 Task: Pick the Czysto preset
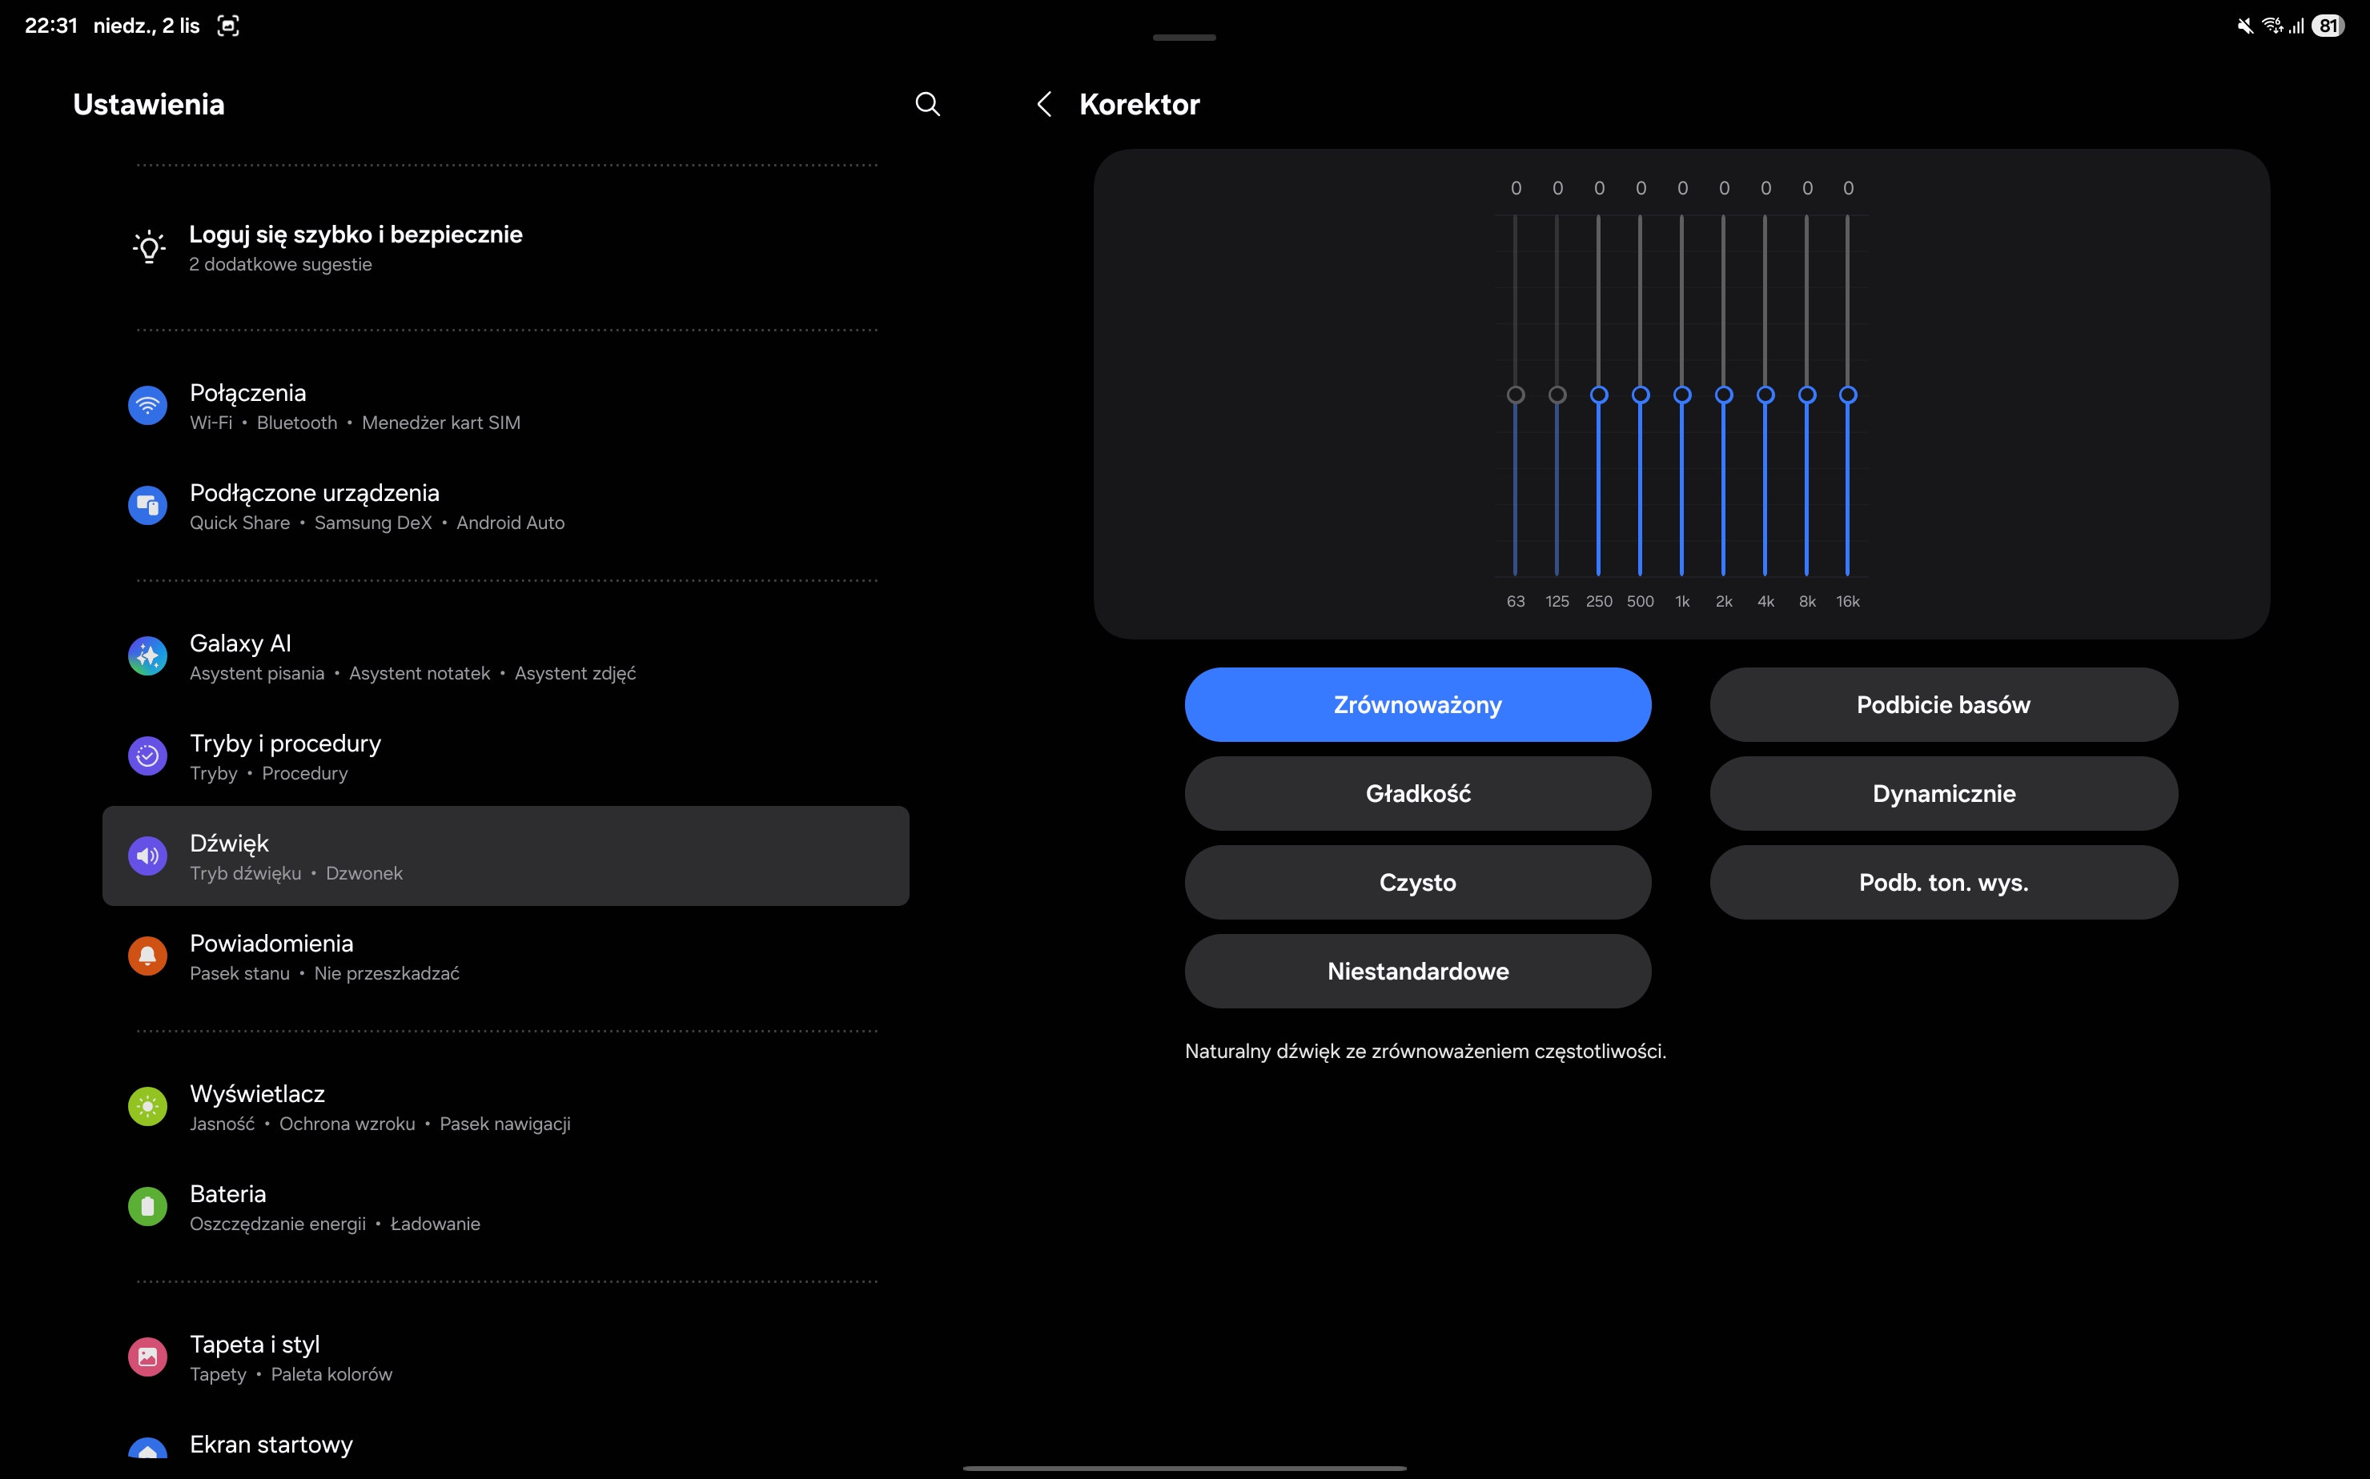point(1417,882)
